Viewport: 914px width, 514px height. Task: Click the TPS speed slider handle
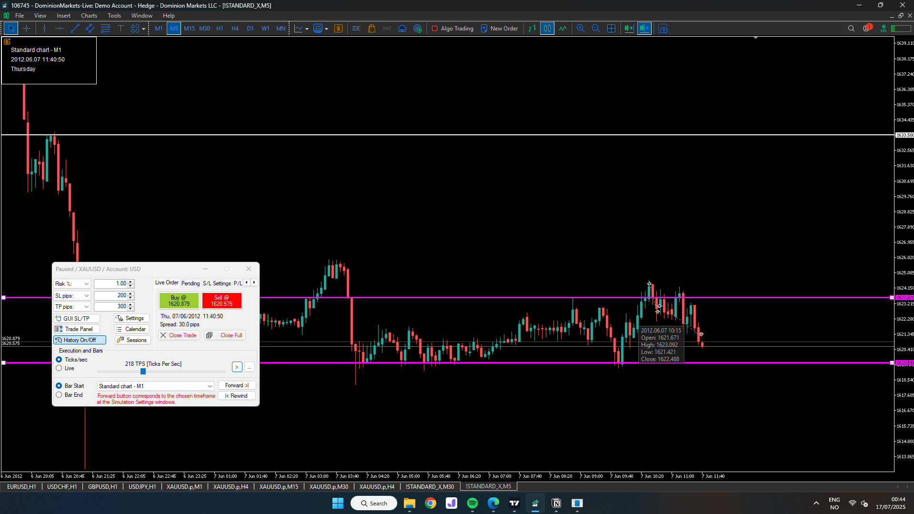point(143,372)
